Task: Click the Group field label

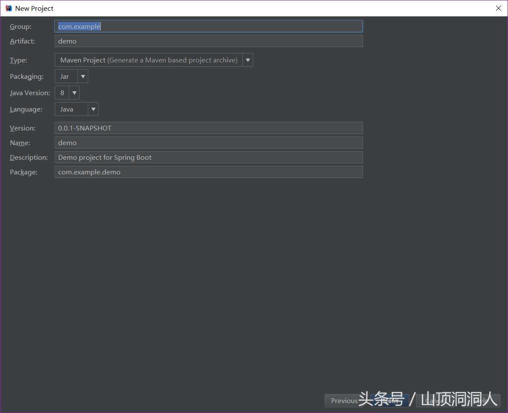Action: point(20,26)
